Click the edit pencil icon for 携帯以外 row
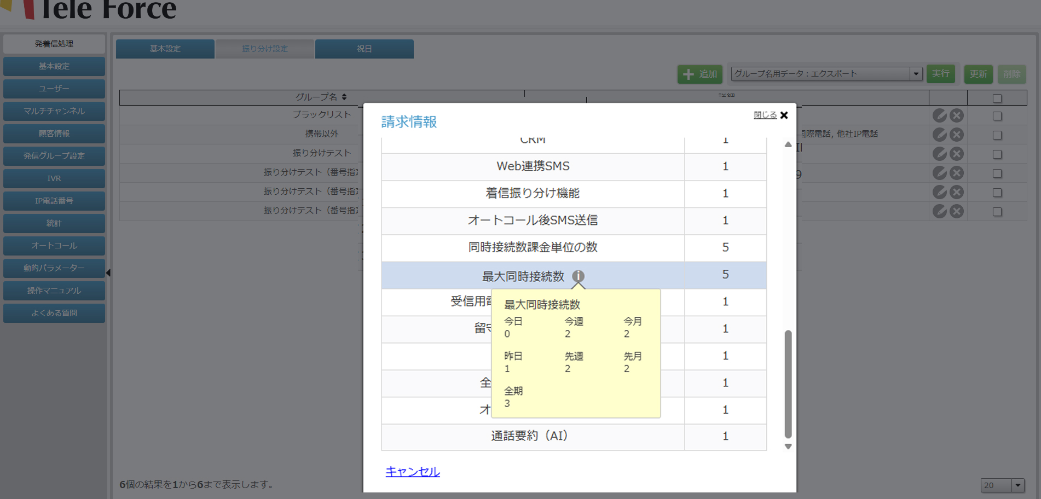The image size is (1041, 499). (x=939, y=135)
